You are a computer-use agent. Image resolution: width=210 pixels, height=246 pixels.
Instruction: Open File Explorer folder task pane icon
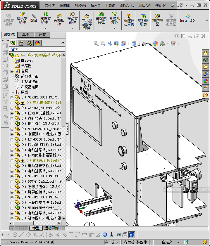point(205,67)
